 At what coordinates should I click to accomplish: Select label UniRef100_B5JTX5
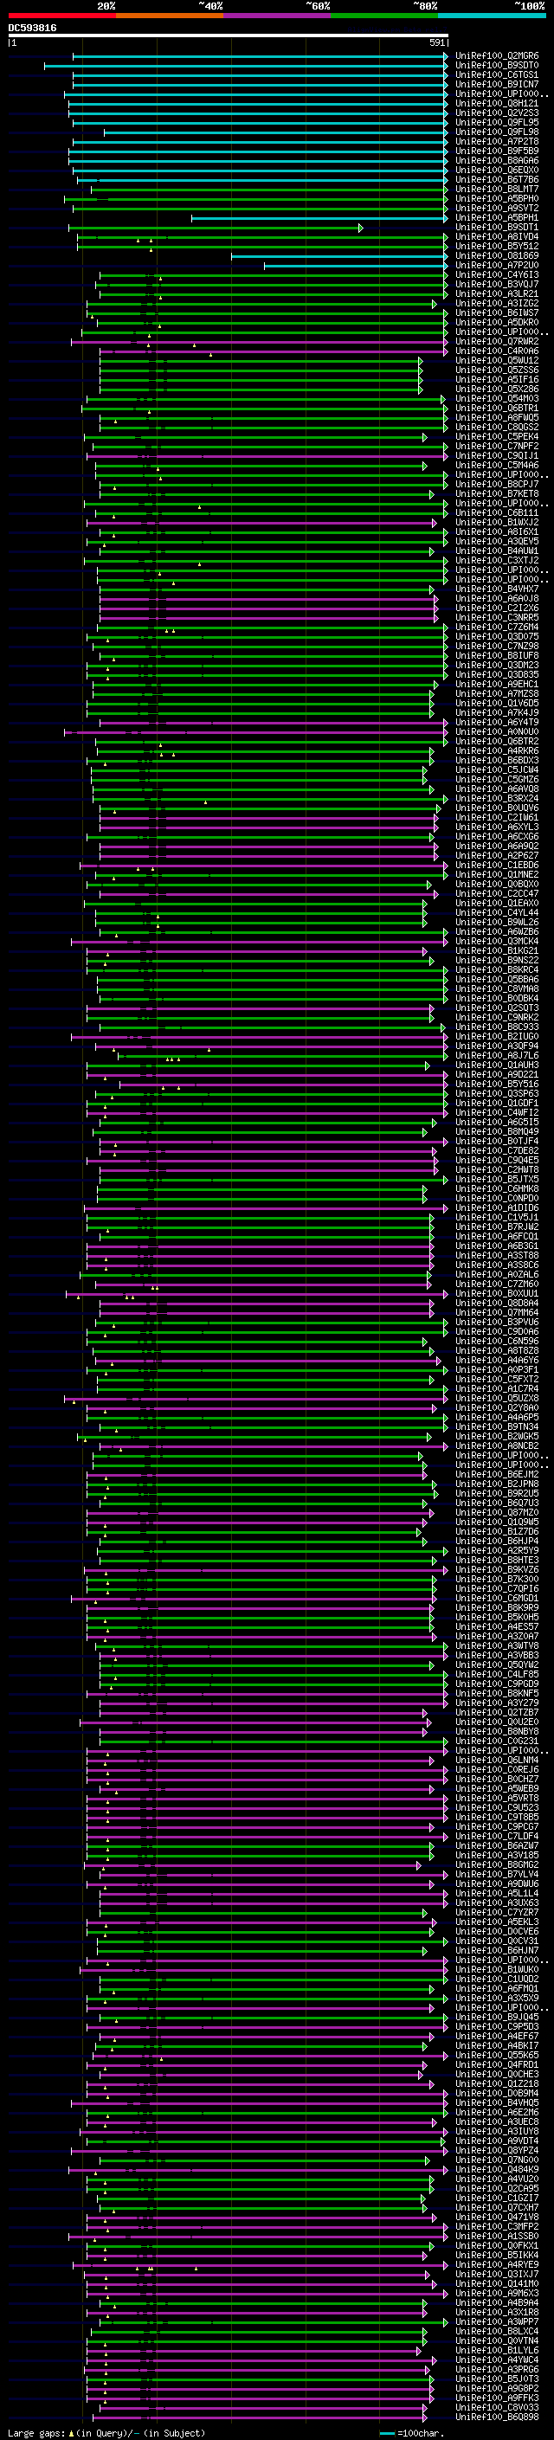point(497,1181)
